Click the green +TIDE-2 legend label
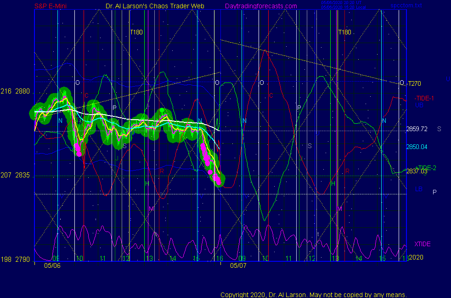 [x=425, y=168]
